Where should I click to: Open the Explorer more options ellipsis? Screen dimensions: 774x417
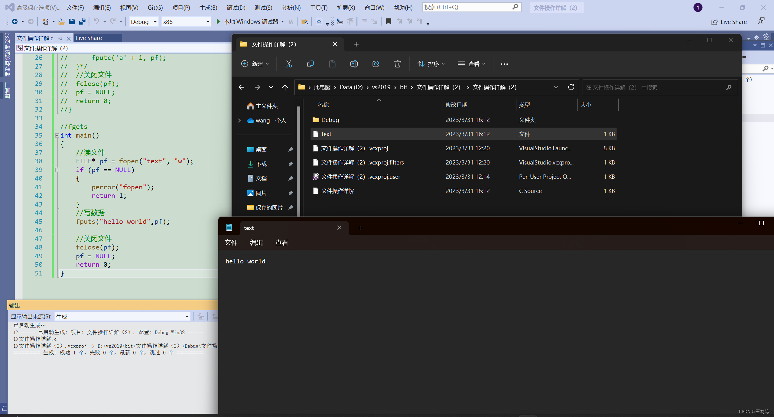coord(504,64)
